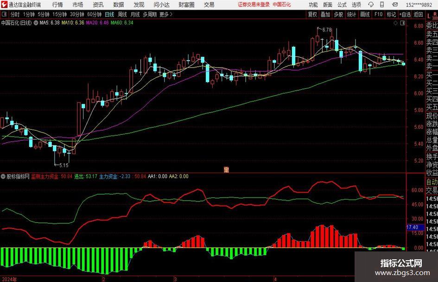Toggle the side panel icon at chart top-right
The height and width of the screenshot is (282, 438).
[x=402, y=23]
